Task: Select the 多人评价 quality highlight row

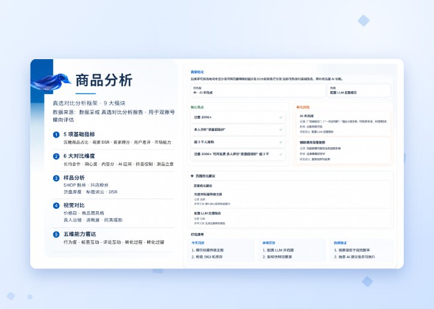Action: [238, 129]
